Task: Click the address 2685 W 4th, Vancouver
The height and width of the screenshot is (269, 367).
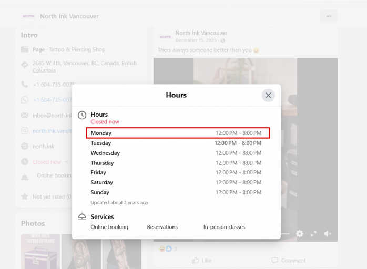Action: (x=85, y=67)
